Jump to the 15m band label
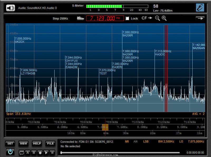Screen dimensions: 211x157 click(200, 133)
